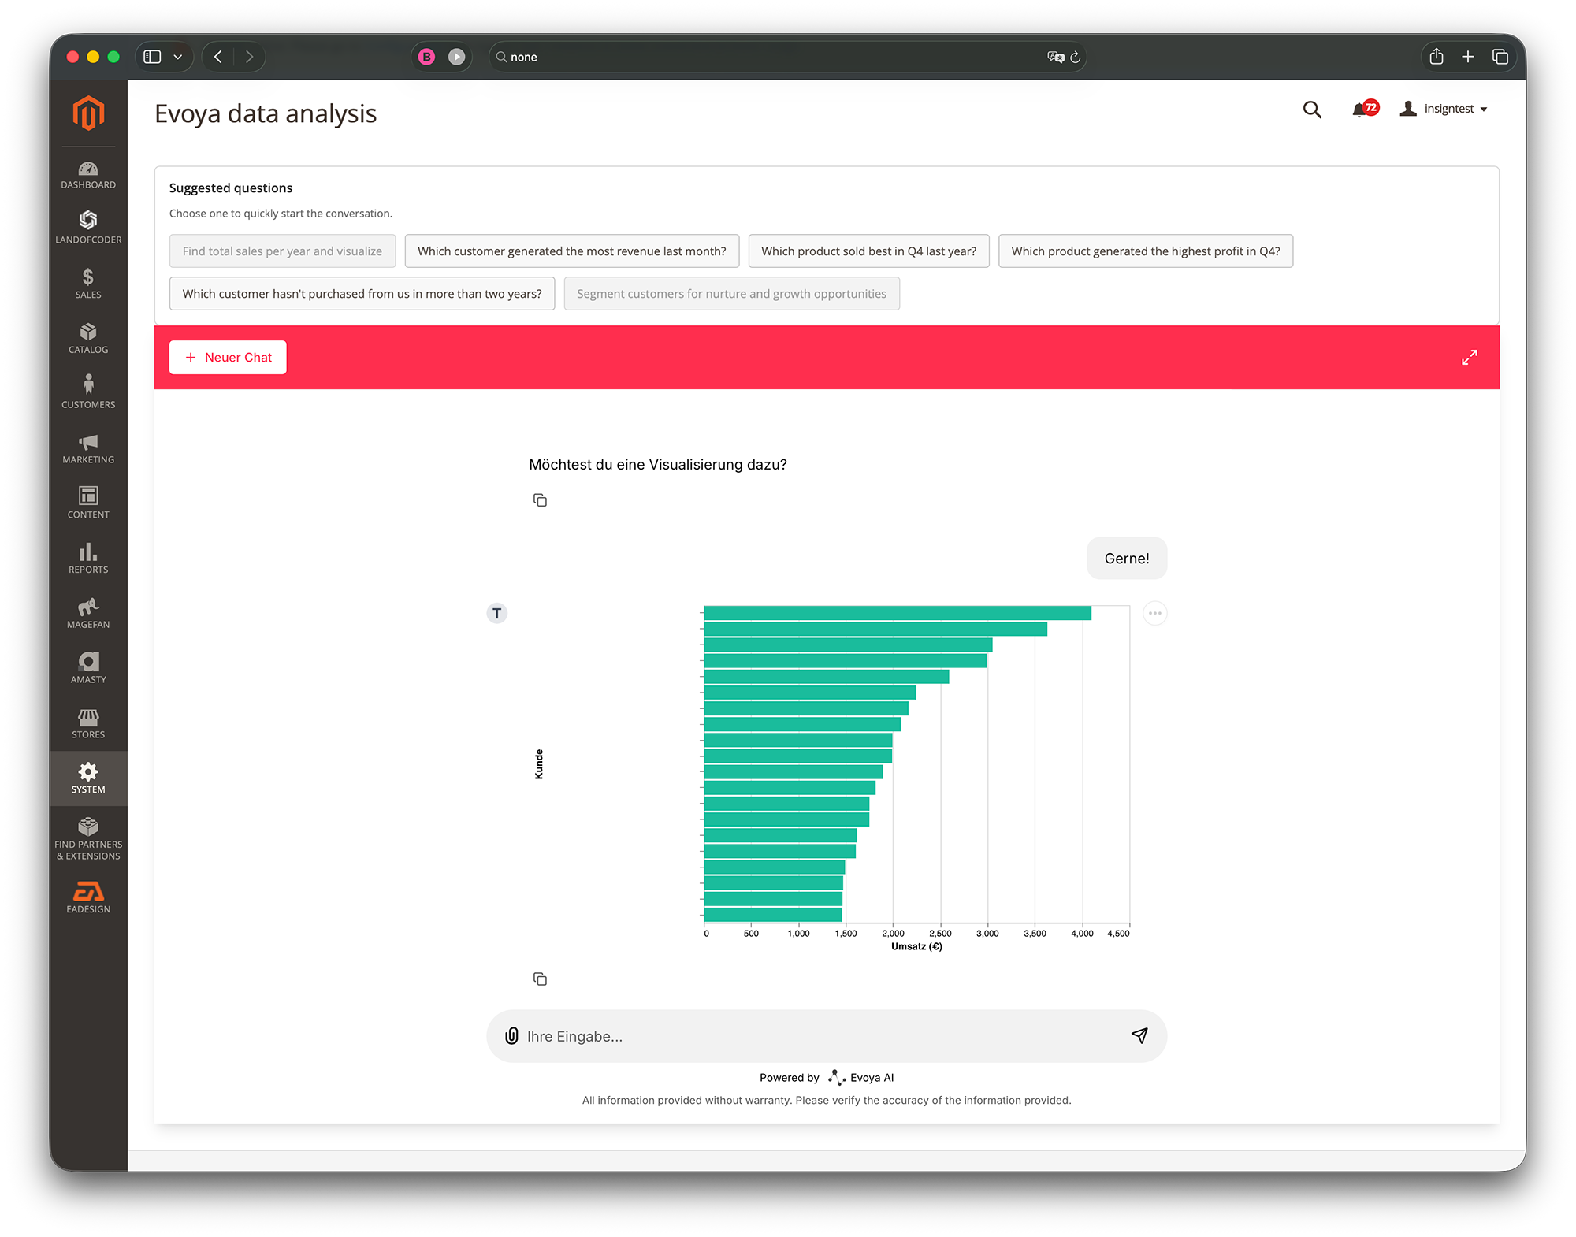Open the notifications bell icon
This screenshot has width=1576, height=1237.
(x=1359, y=110)
